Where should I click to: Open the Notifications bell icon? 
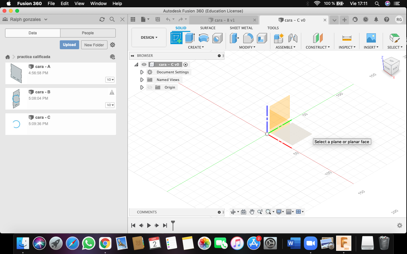coord(376,19)
